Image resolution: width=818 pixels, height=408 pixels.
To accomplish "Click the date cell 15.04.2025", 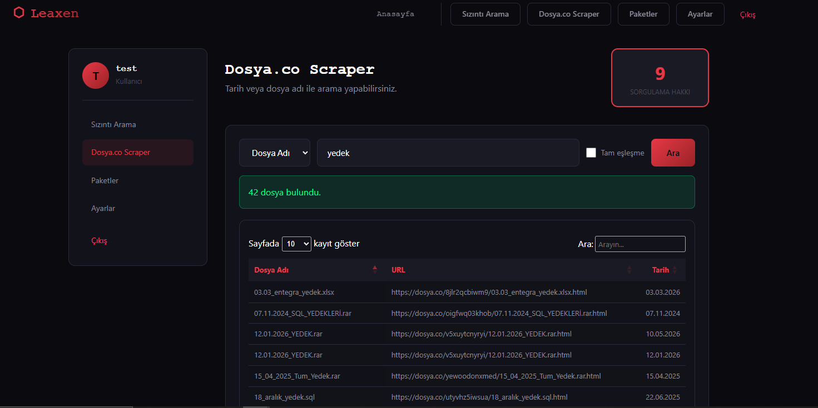I will (663, 376).
